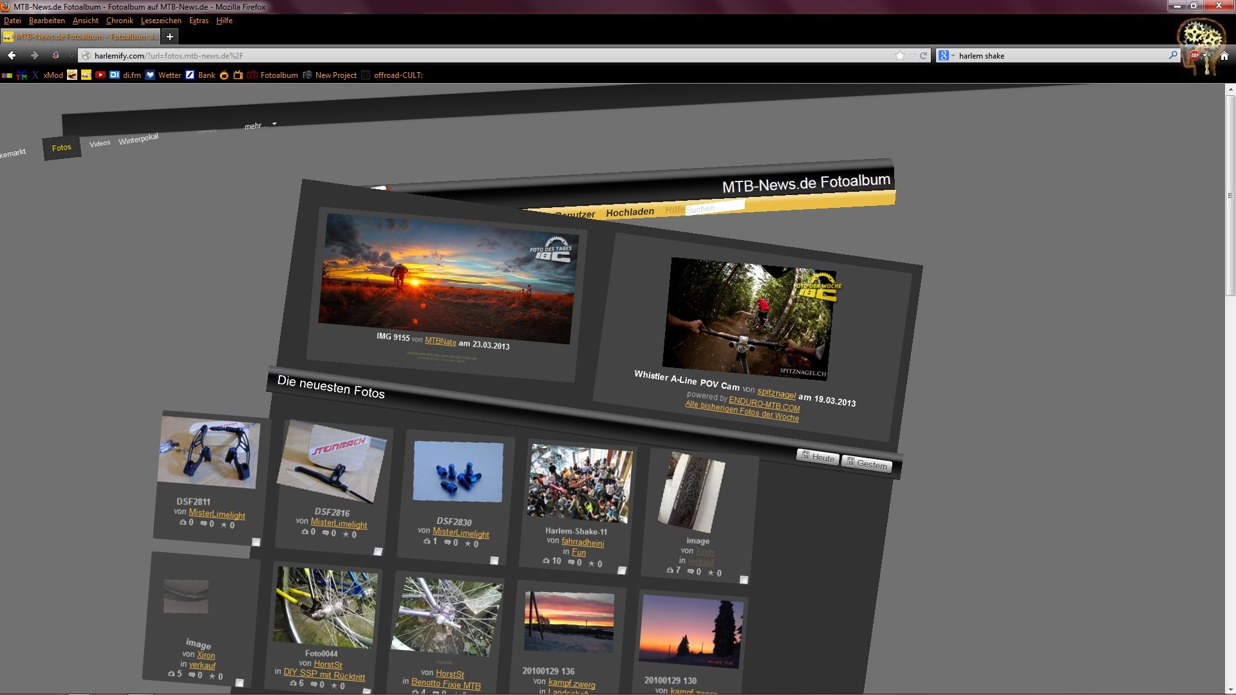
Task: Open the fahrradheini user link
Action: point(583,542)
